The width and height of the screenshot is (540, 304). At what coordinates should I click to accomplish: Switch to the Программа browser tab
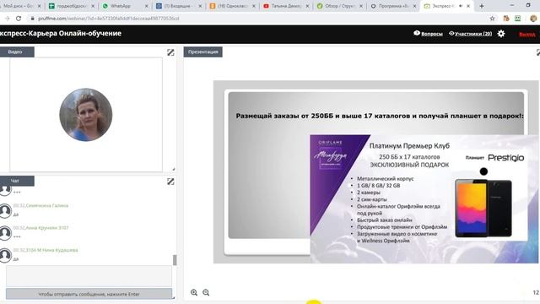(394, 6)
